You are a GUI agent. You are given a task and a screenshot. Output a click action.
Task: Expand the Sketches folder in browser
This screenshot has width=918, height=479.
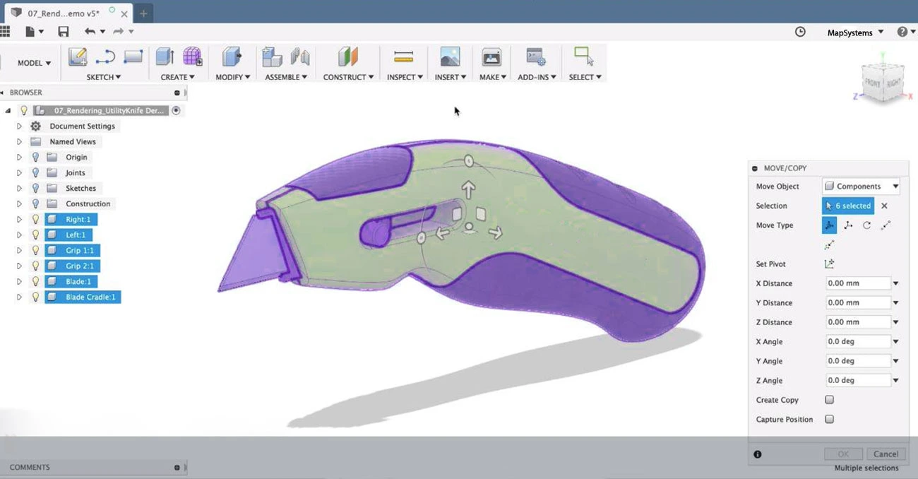point(19,189)
